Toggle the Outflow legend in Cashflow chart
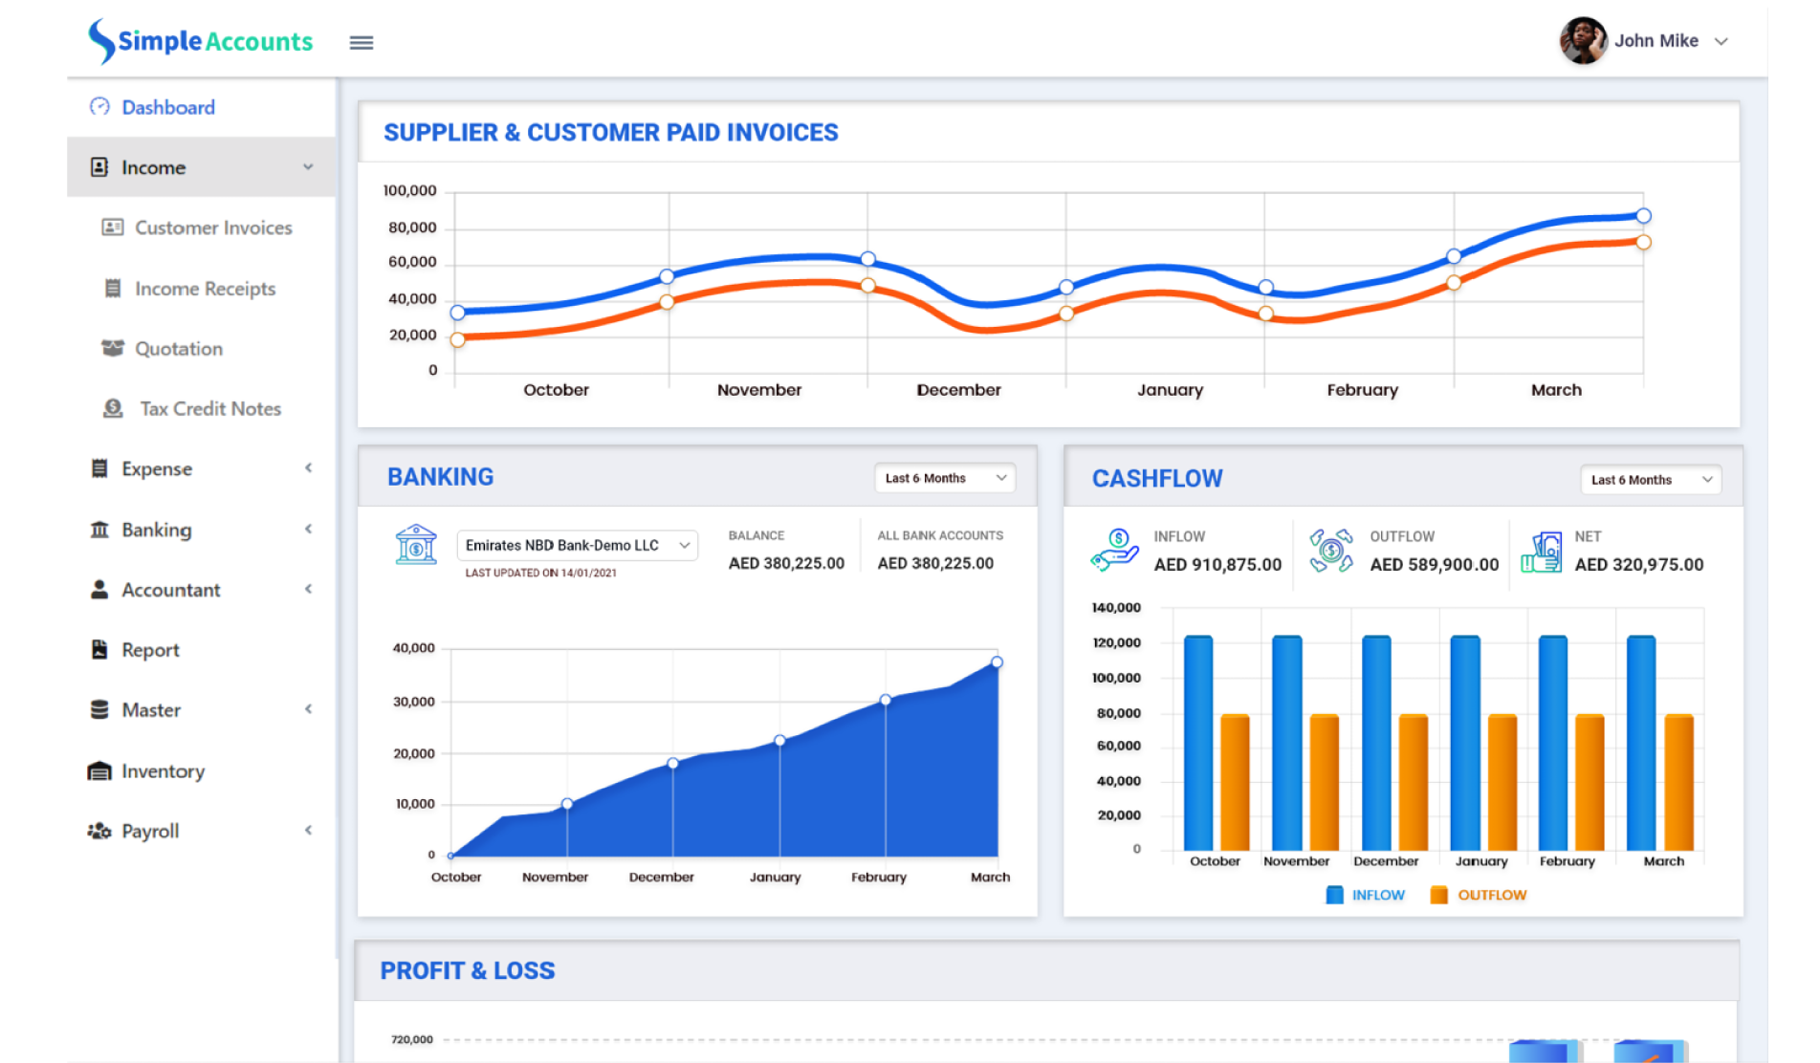This screenshot has width=1820, height=1063. [x=1479, y=894]
